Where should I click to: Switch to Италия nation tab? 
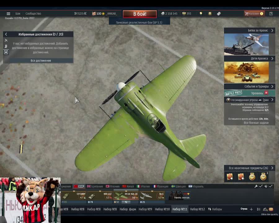143,186
